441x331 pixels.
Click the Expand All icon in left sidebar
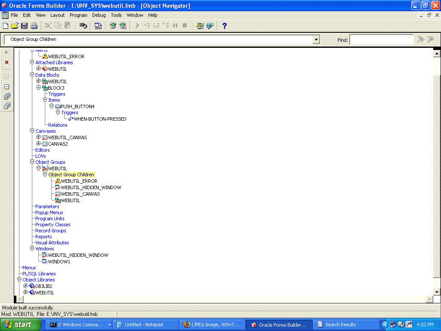pyautogui.click(x=6, y=97)
